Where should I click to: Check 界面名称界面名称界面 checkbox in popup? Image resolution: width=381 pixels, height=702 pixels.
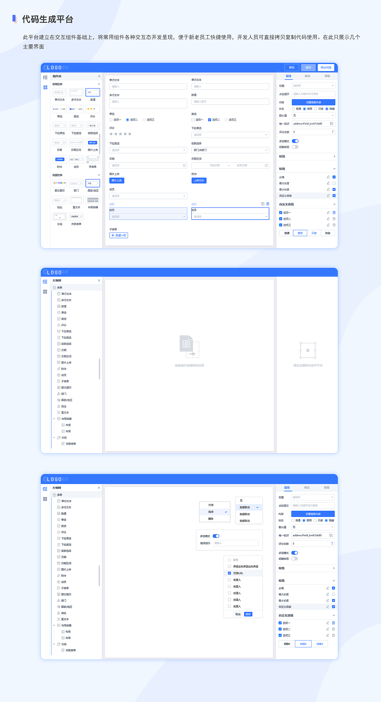(x=229, y=566)
